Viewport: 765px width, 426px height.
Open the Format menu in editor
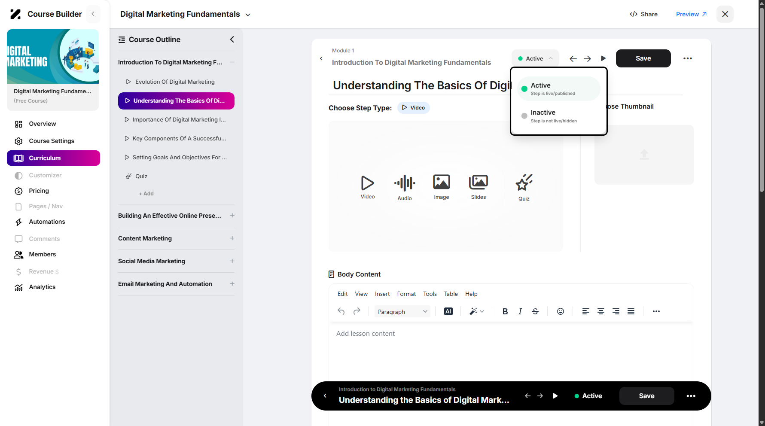(x=406, y=294)
